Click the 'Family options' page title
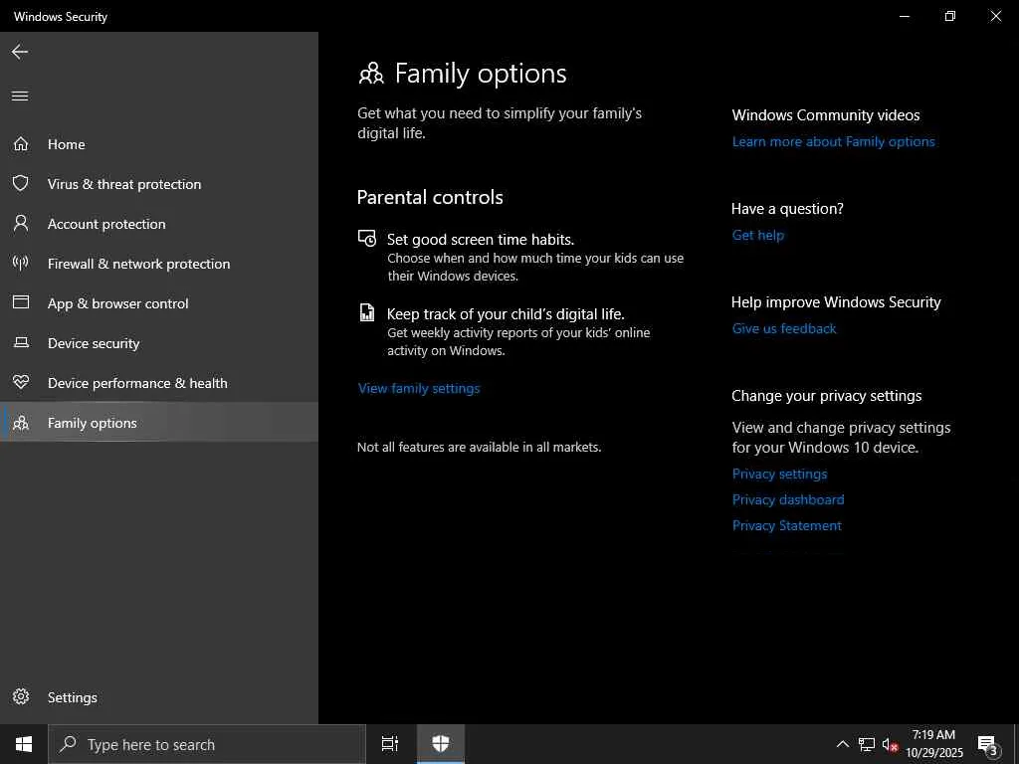 pos(481,74)
